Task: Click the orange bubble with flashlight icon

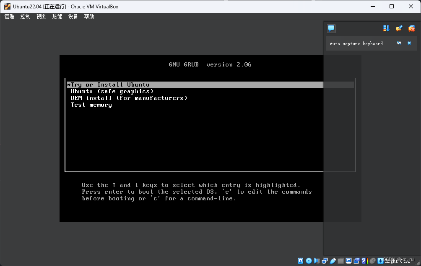Action: [399, 28]
